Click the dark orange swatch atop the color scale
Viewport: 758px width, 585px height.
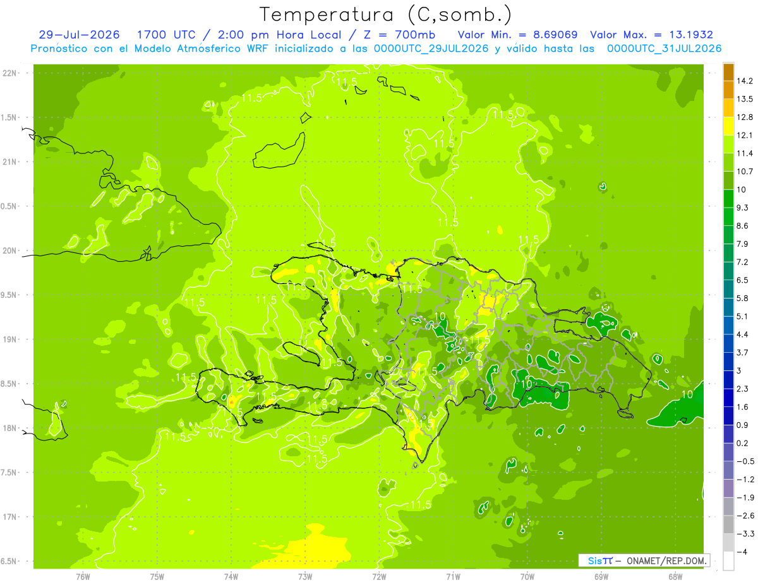point(728,72)
